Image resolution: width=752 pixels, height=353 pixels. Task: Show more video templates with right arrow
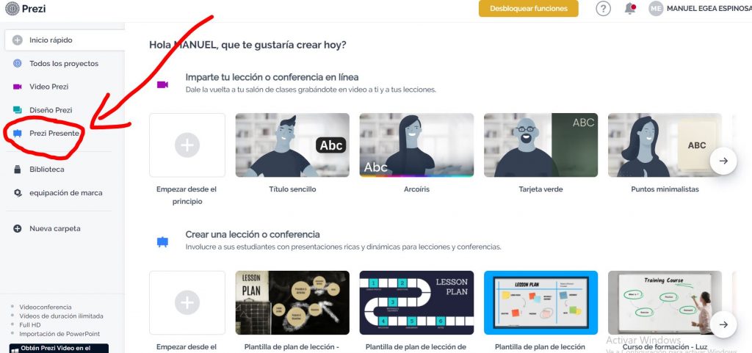723,161
